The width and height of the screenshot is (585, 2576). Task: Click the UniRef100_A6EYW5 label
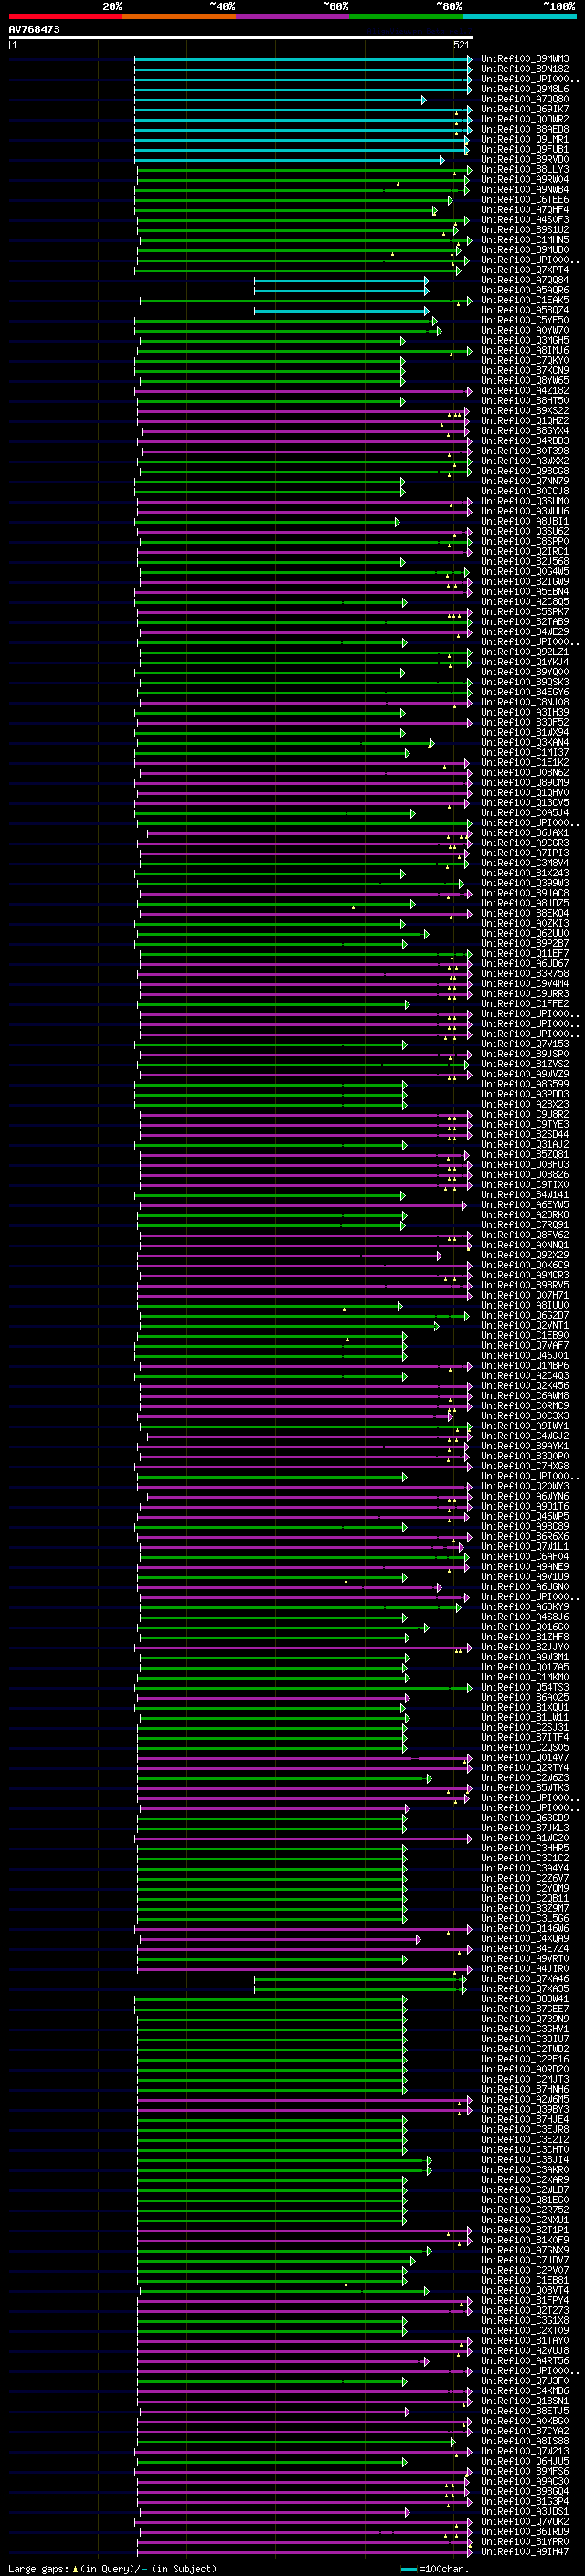click(x=525, y=1205)
